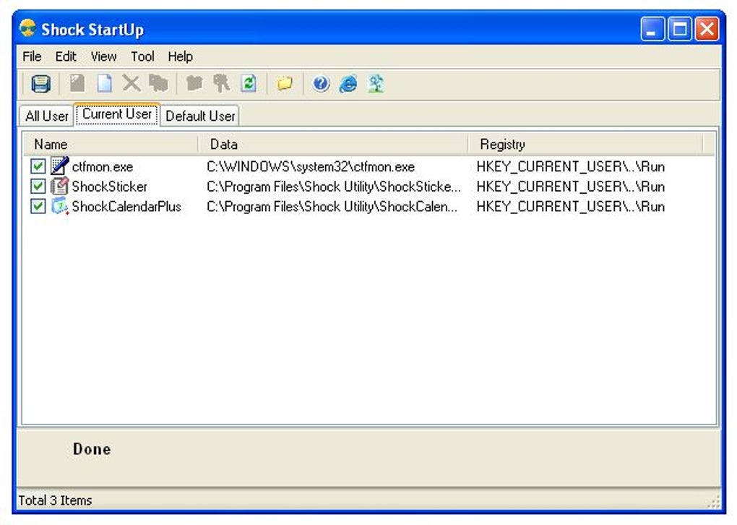Viewport: 737px width, 525px height.
Task: Click the grayed-out binoculars-style search icon
Action: 221,84
